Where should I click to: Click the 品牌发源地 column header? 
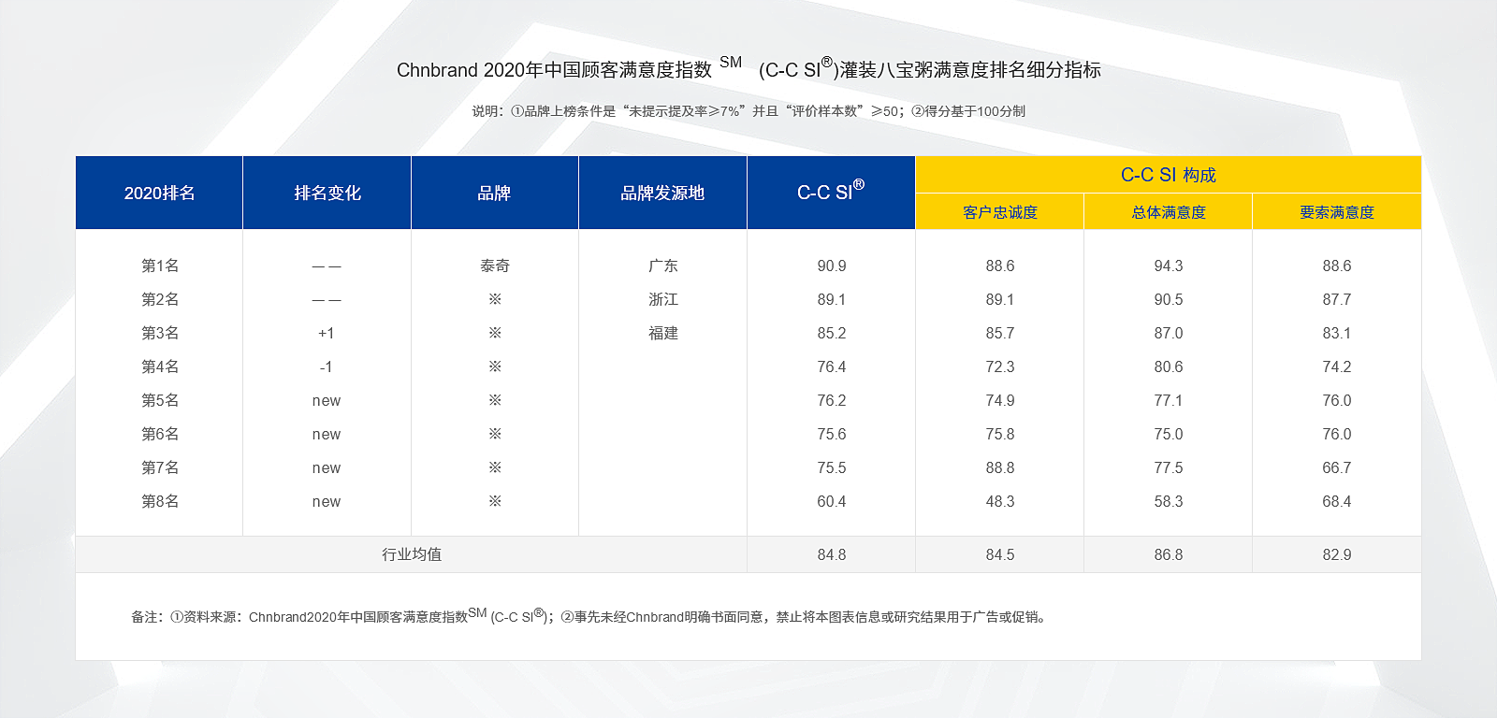pyautogui.click(x=662, y=193)
